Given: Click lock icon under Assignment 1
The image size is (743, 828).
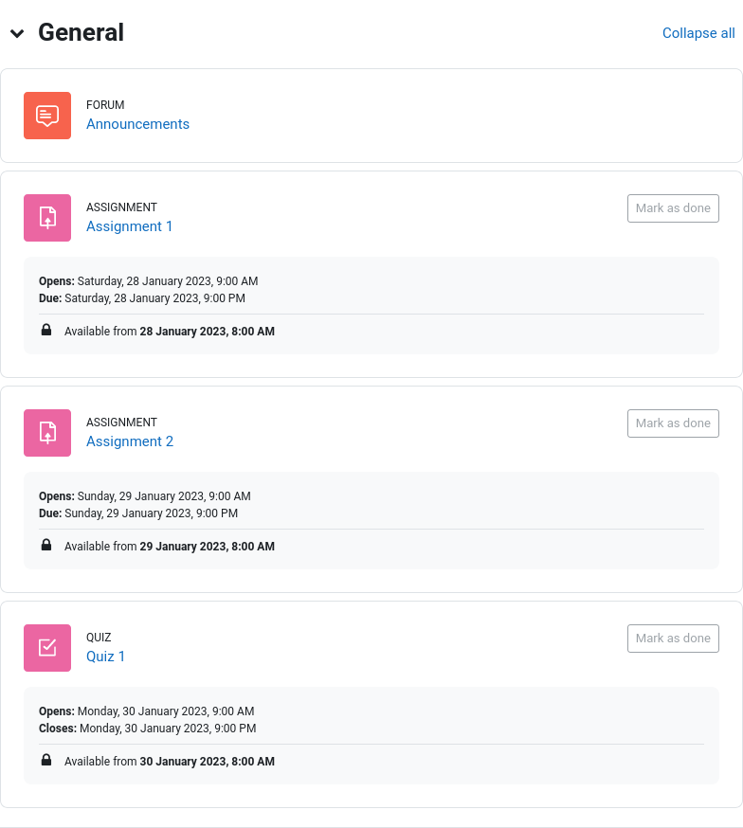Looking at the screenshot, I should point(46,330).
